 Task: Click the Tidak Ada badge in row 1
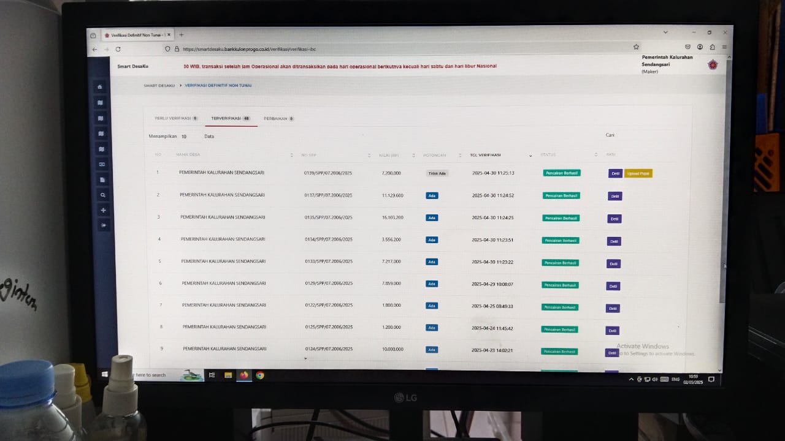click(x=437, y=173)
